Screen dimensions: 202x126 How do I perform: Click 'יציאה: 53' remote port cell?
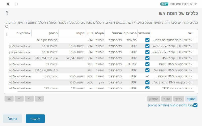[52, 64]
